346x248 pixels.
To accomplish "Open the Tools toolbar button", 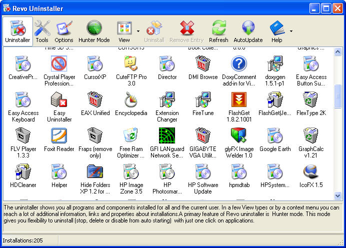I will point(42,31).
